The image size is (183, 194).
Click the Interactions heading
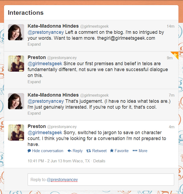[26, 13]
